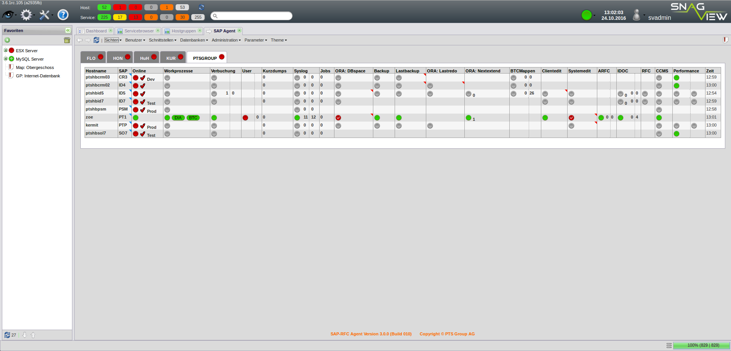Screen dimensions: 731x351
Task: Open the list icon in bottom status bar
Action: 669,345
